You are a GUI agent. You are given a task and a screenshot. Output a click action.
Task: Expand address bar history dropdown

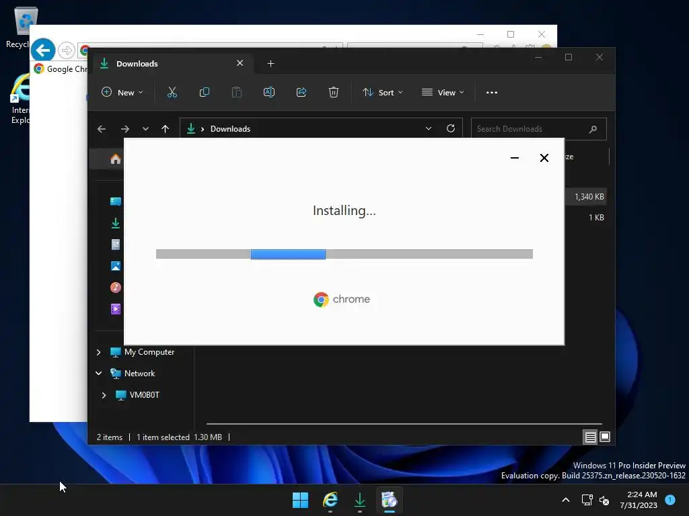(x=429, y=128)
